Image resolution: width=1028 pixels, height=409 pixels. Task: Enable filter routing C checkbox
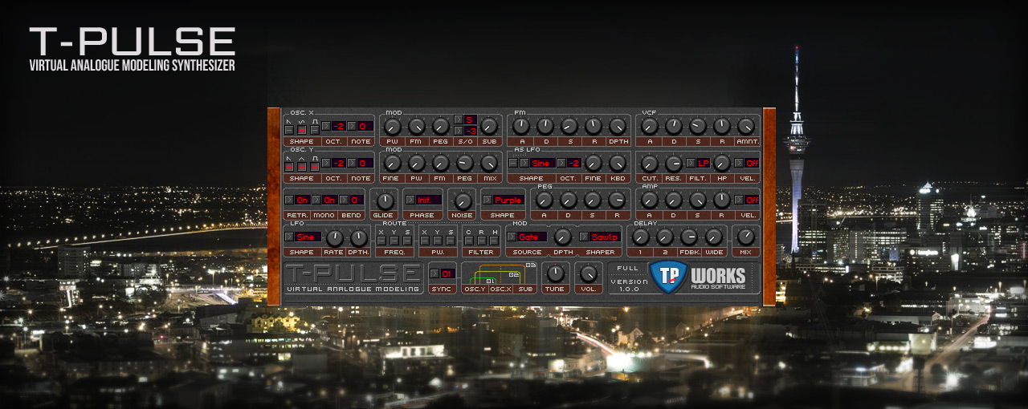[469, 241]
